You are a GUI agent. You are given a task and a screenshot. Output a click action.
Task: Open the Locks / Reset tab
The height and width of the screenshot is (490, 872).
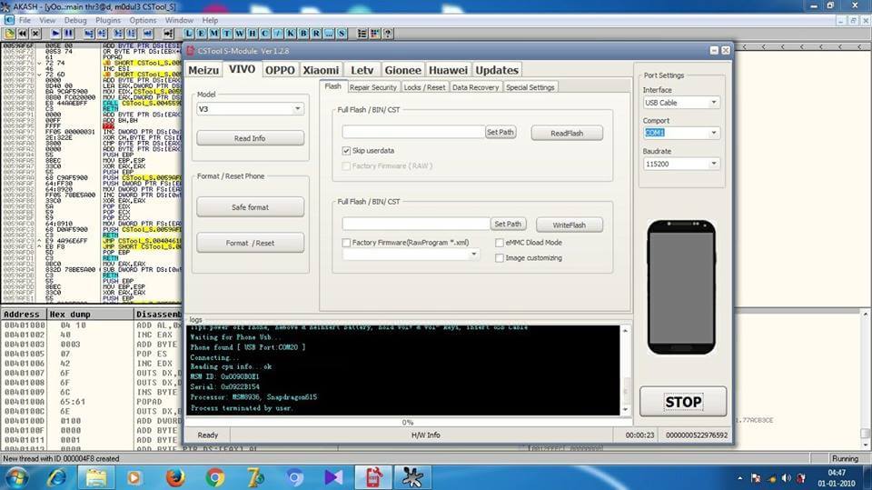[x=424, y=87]
